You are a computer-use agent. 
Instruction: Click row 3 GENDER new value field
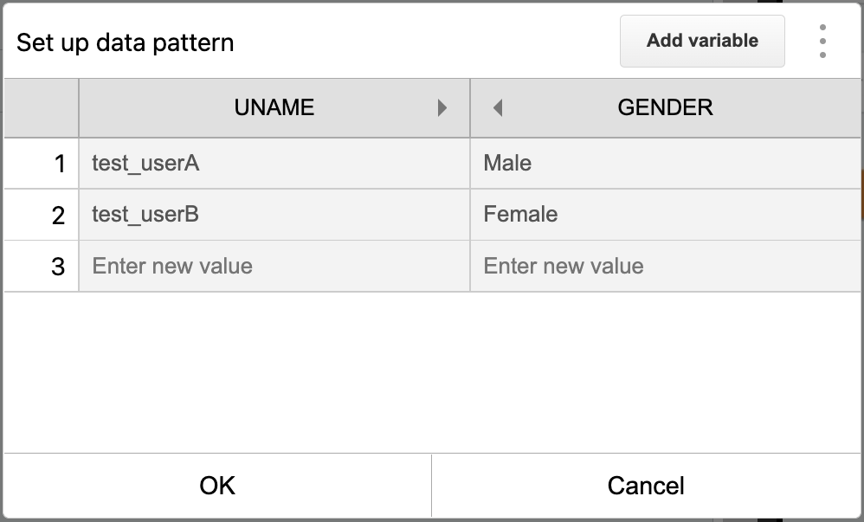point(666,267)
